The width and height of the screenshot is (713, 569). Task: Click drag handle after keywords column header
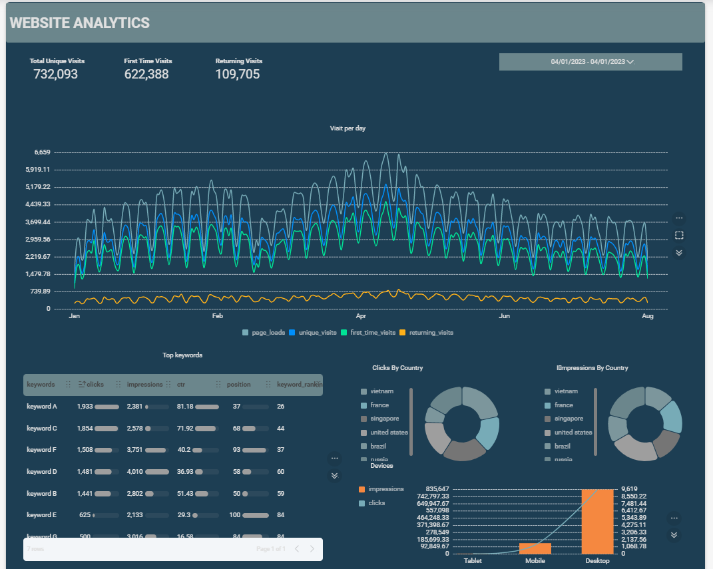coord(68,385)
